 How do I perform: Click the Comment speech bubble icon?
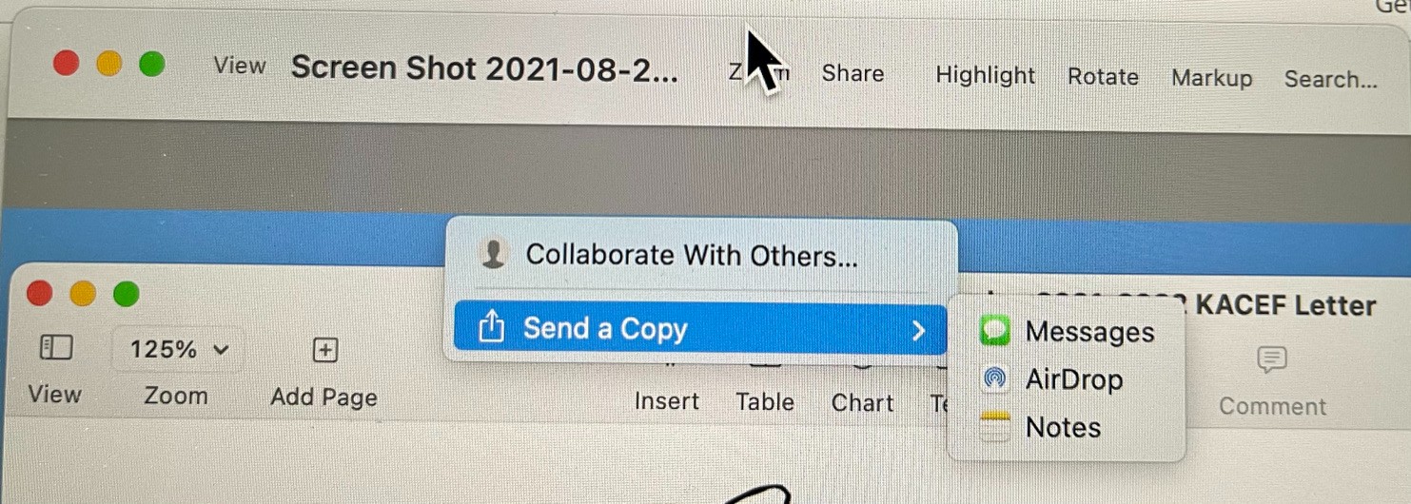click(1272, 359)
